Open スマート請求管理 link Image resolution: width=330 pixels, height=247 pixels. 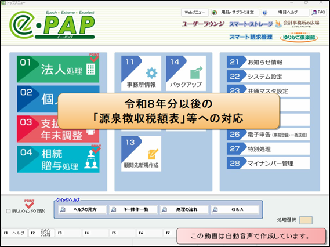(251, 37)
